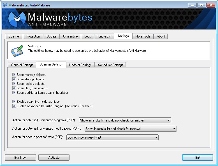Click the Buy Now button
Viewport: 218px width, 166px height.
click(x=20, y=157)
